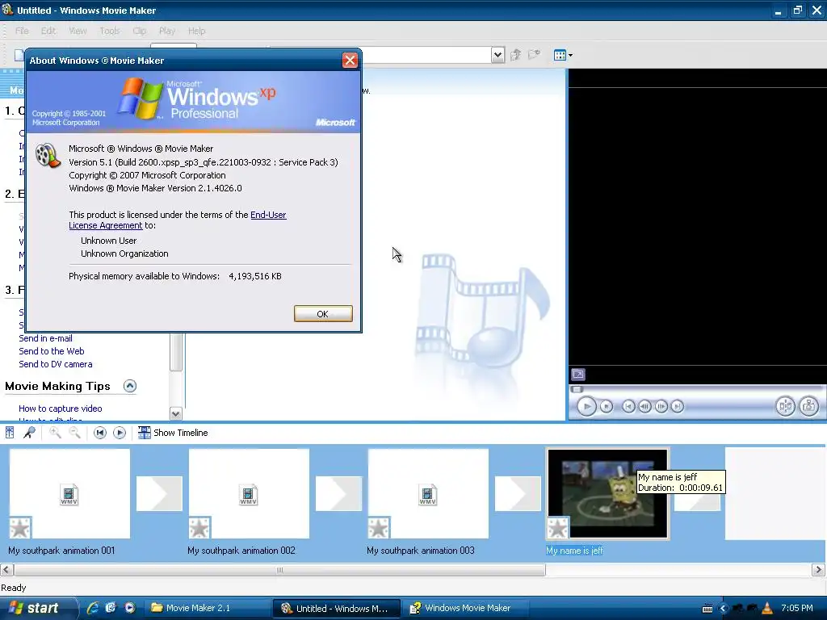Viewport: 827px width, 620px height.
Task: Click the Play button in the preview monitor
Action: click(x=586, y=406)
